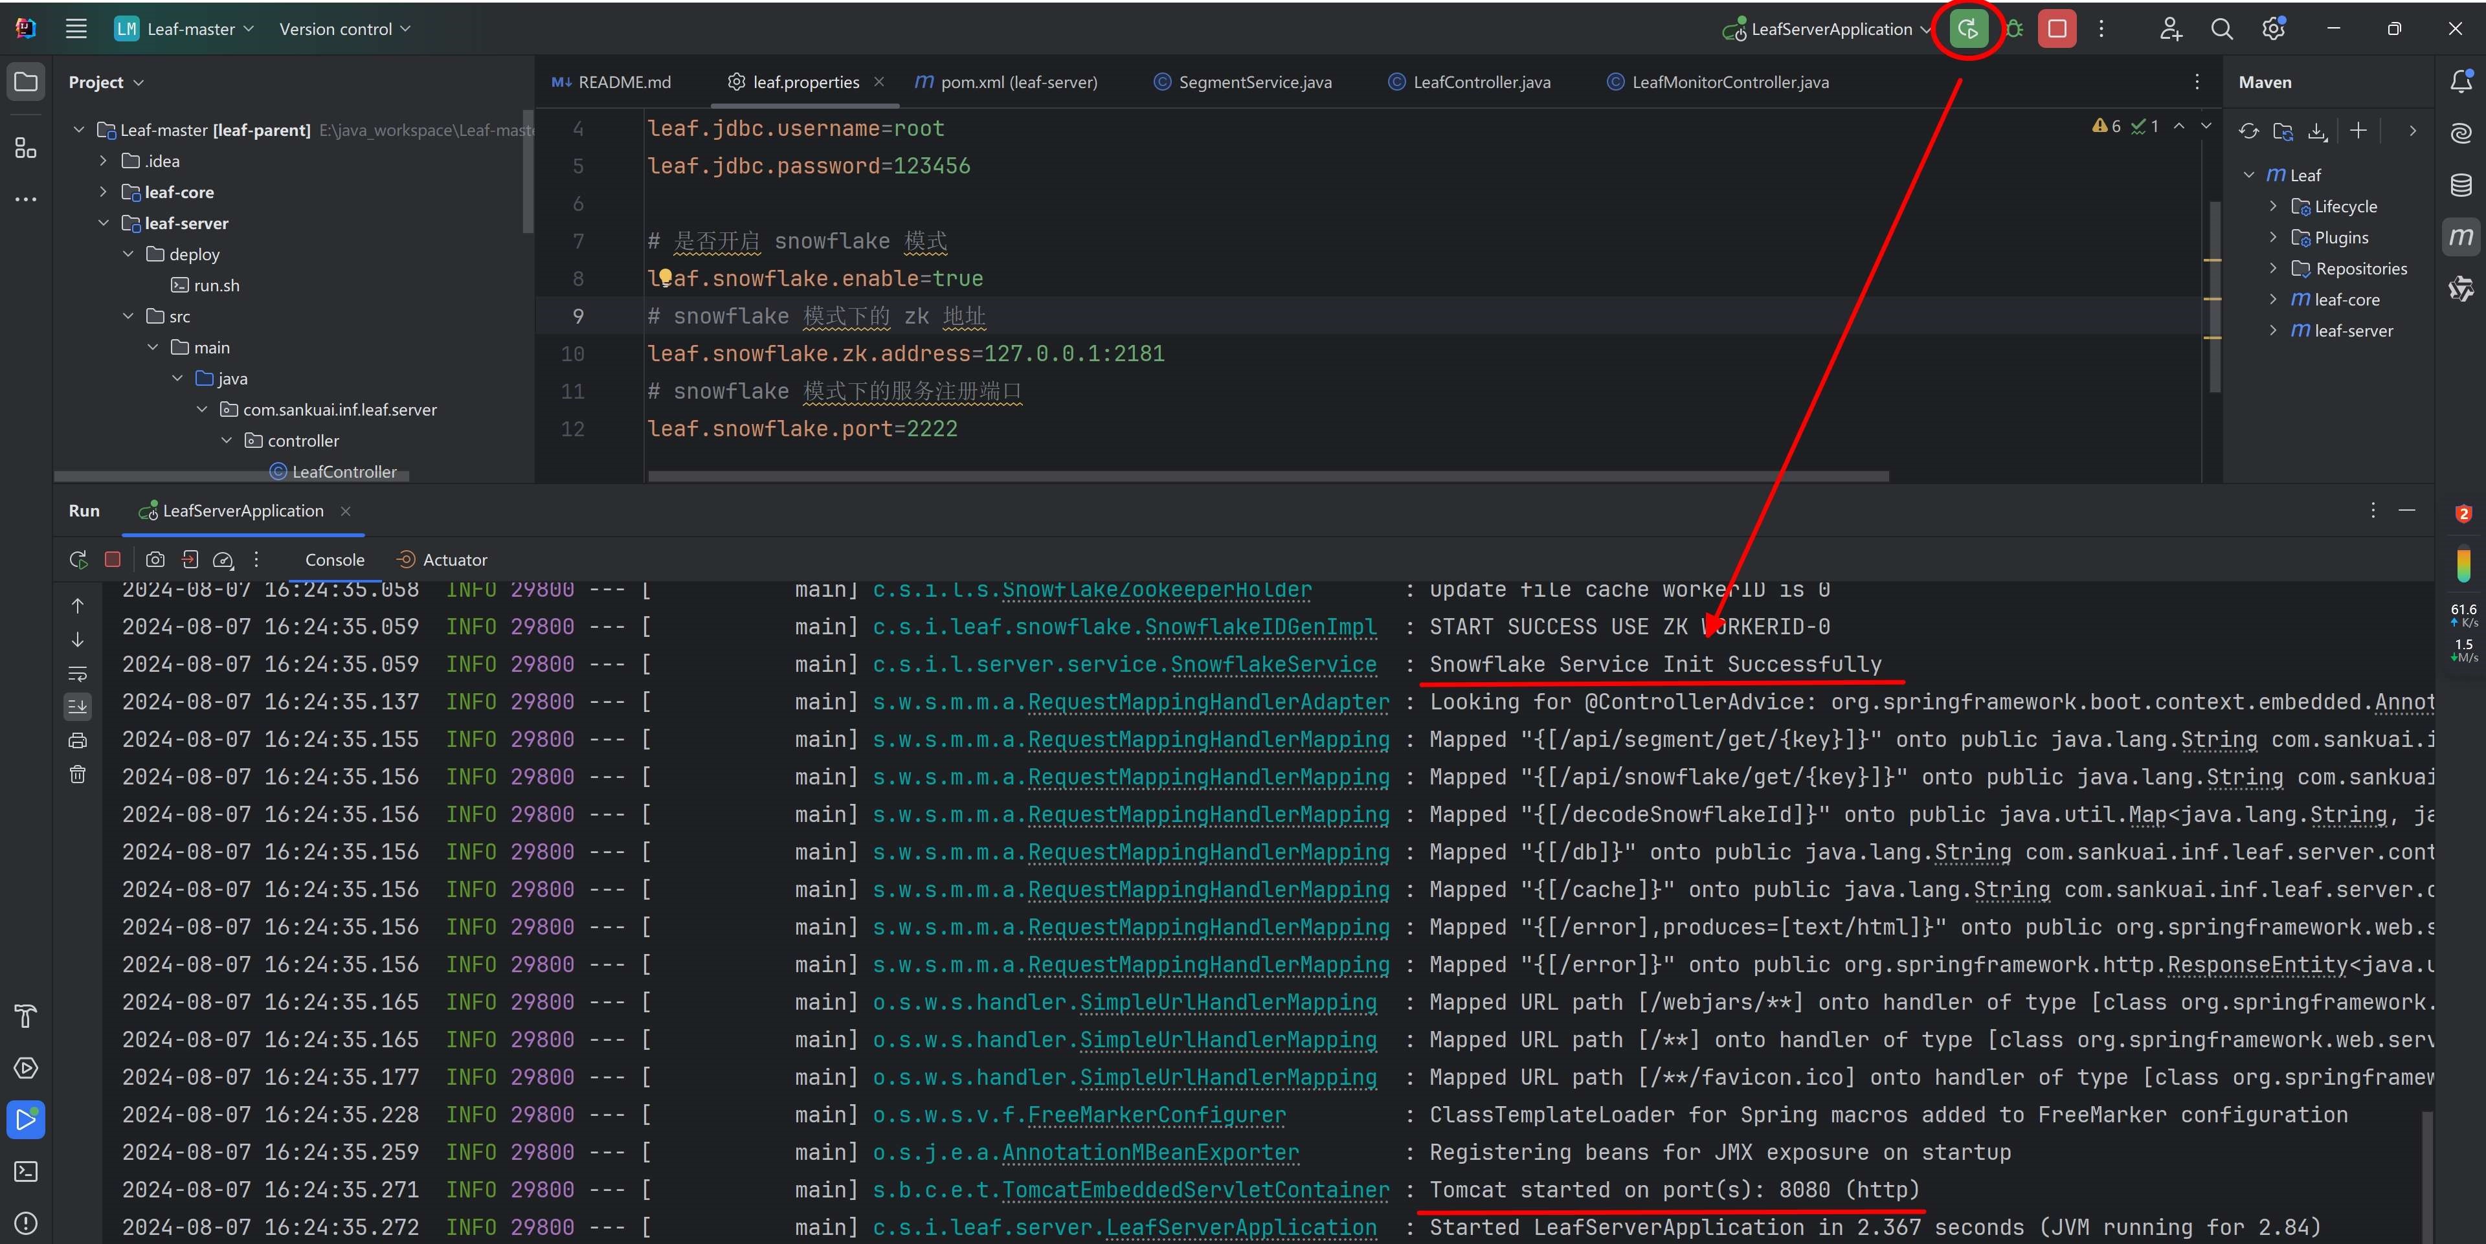Open the Notifications bell icon
2486x1244 pixels.
[2461, 82]
